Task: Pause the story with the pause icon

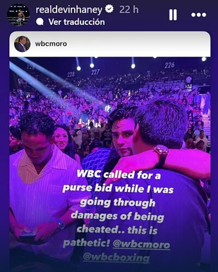Action: (x=173, y=15)
